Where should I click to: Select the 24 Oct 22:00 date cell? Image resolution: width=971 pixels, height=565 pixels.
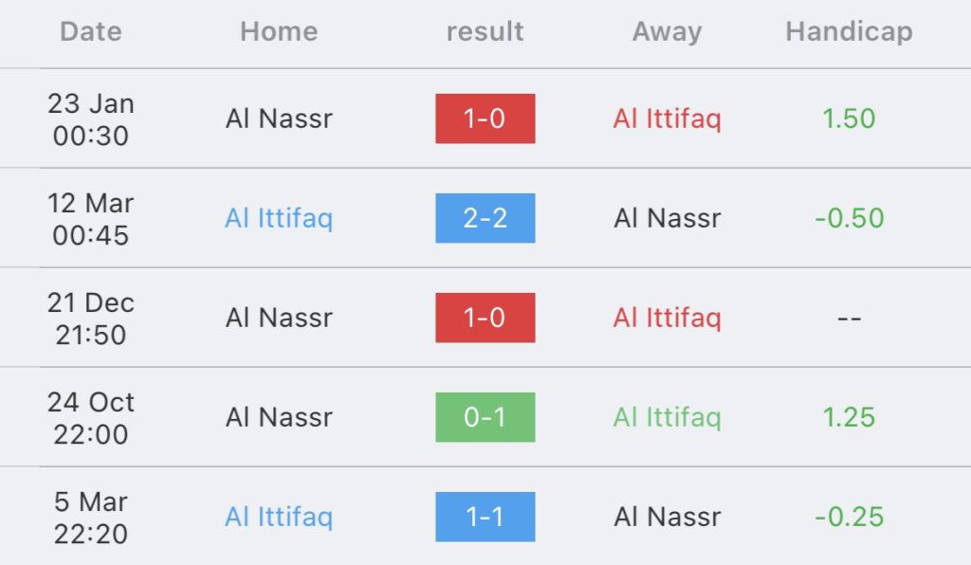90,418
